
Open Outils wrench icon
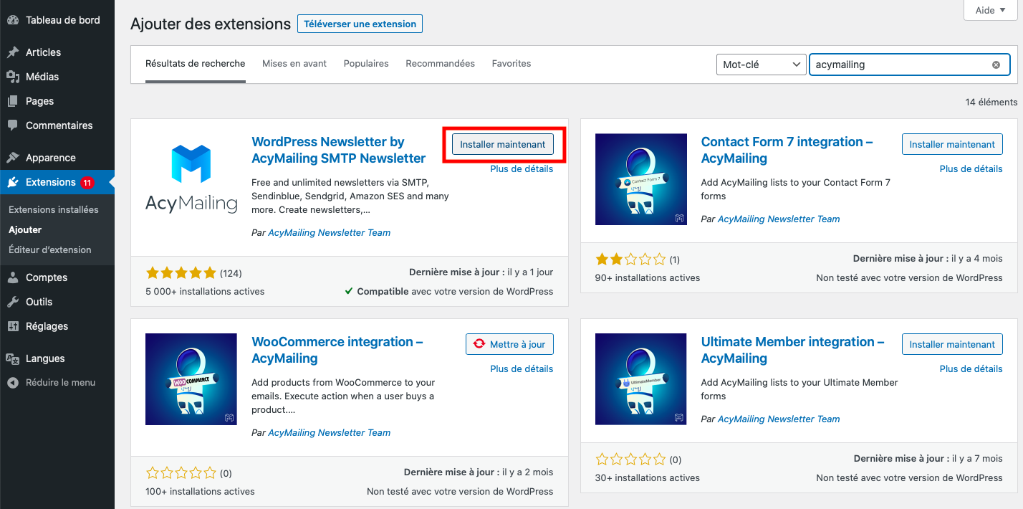click(x=13, y=302)
